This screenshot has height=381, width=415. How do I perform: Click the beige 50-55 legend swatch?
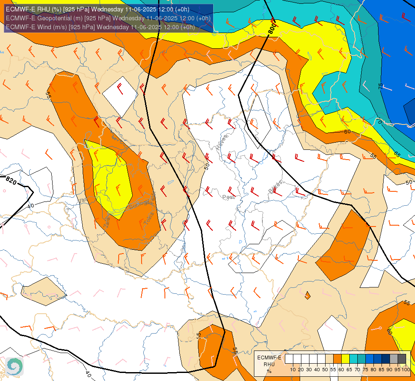(x=329, y=359)
